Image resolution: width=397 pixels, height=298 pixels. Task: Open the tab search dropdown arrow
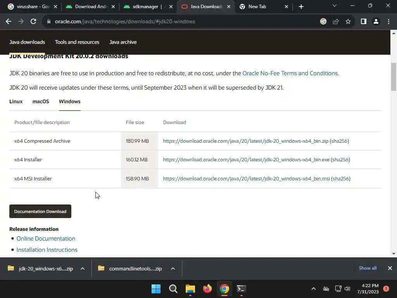pyautogui.click(x=335, y=5)
